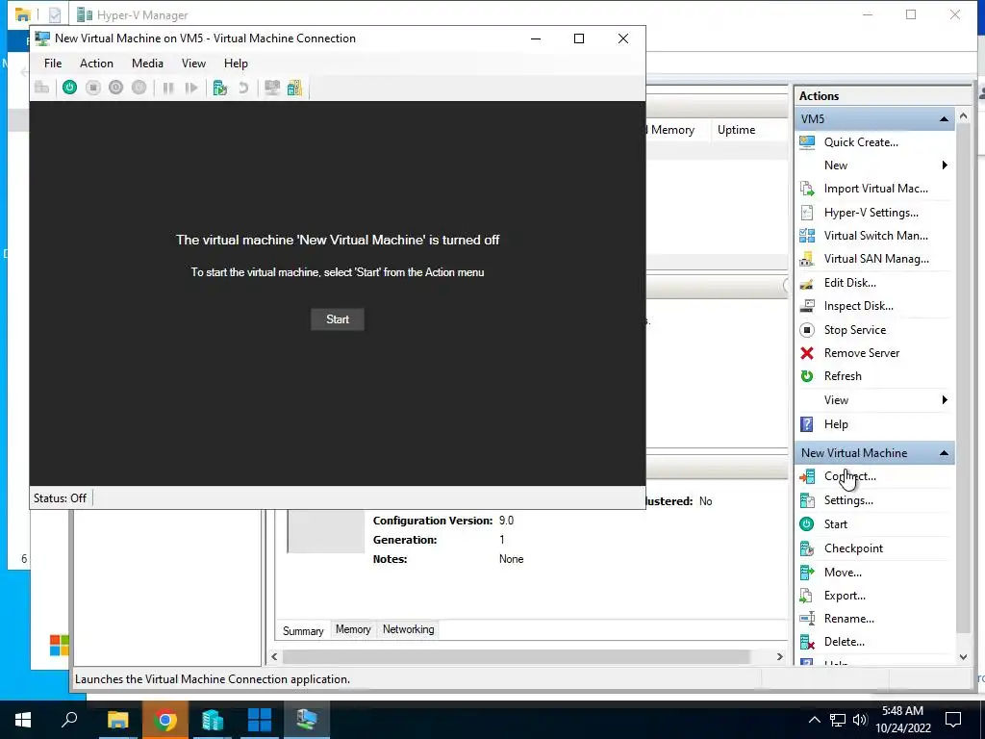Viewport: 985px width, 739px height.
Task: Open Settings for New Virtual Machine
Action: [x=848, y=500]
